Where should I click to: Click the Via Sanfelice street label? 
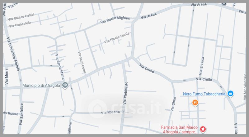[21, 114]
